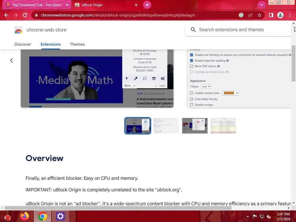The width and height of the screenshot is (296, 222).
Task: Click the Chrome taskbar icon
Action: click(x=42, y=216)
